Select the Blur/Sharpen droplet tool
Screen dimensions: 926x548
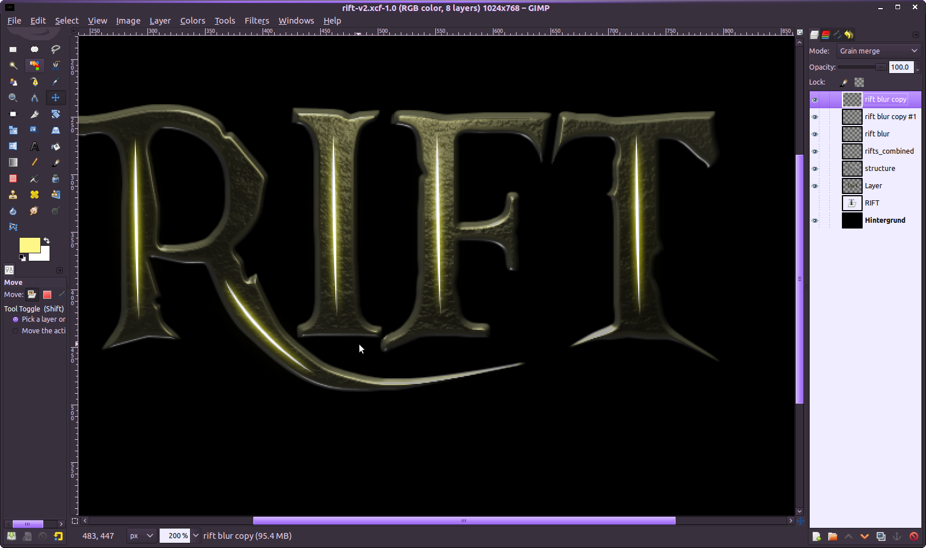click(13, 211)
